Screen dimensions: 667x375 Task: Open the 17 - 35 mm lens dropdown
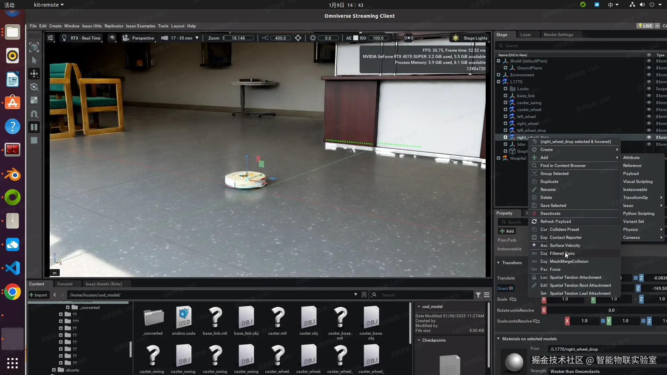197,38
